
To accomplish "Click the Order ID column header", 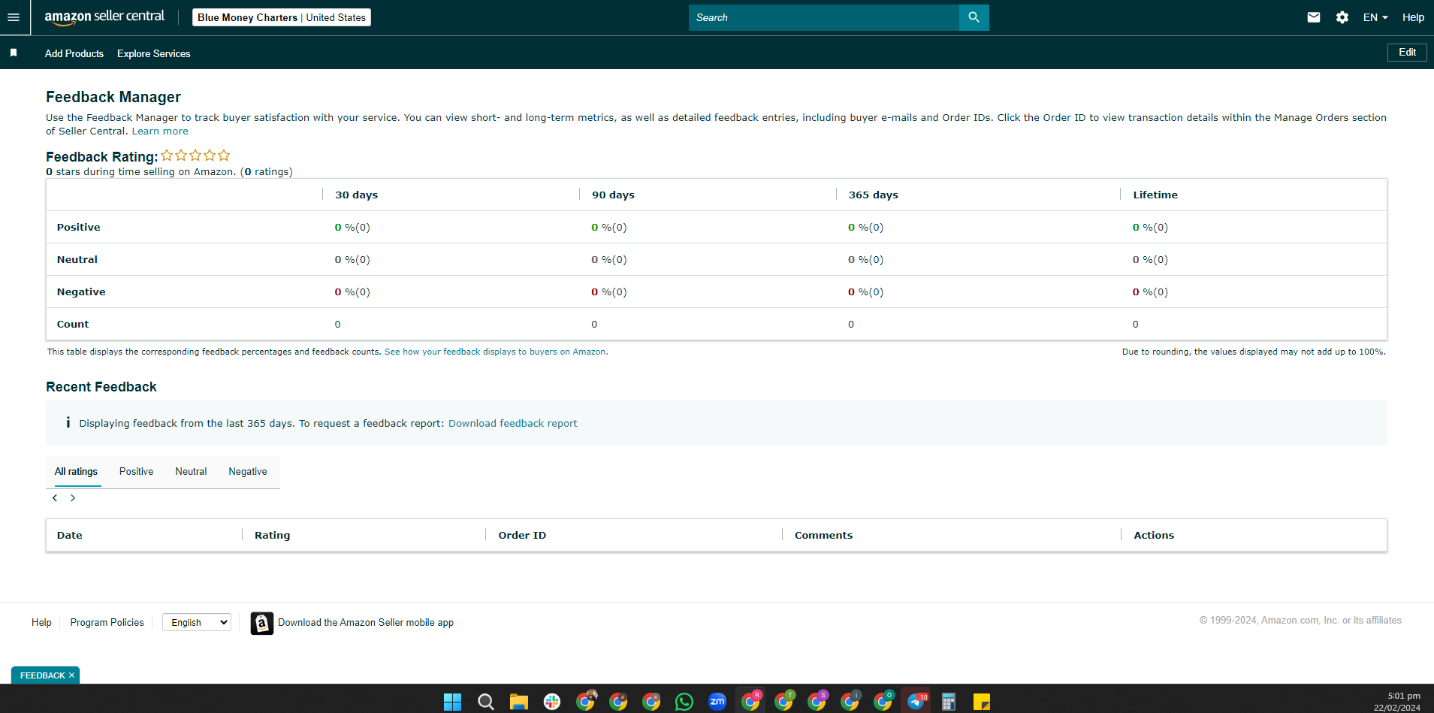I will (522, 535).
